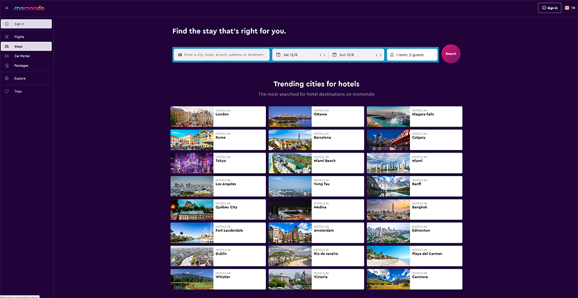578x298 pixels.
Task: Select Stays in the sidebar menu
Action: (27, 46)
